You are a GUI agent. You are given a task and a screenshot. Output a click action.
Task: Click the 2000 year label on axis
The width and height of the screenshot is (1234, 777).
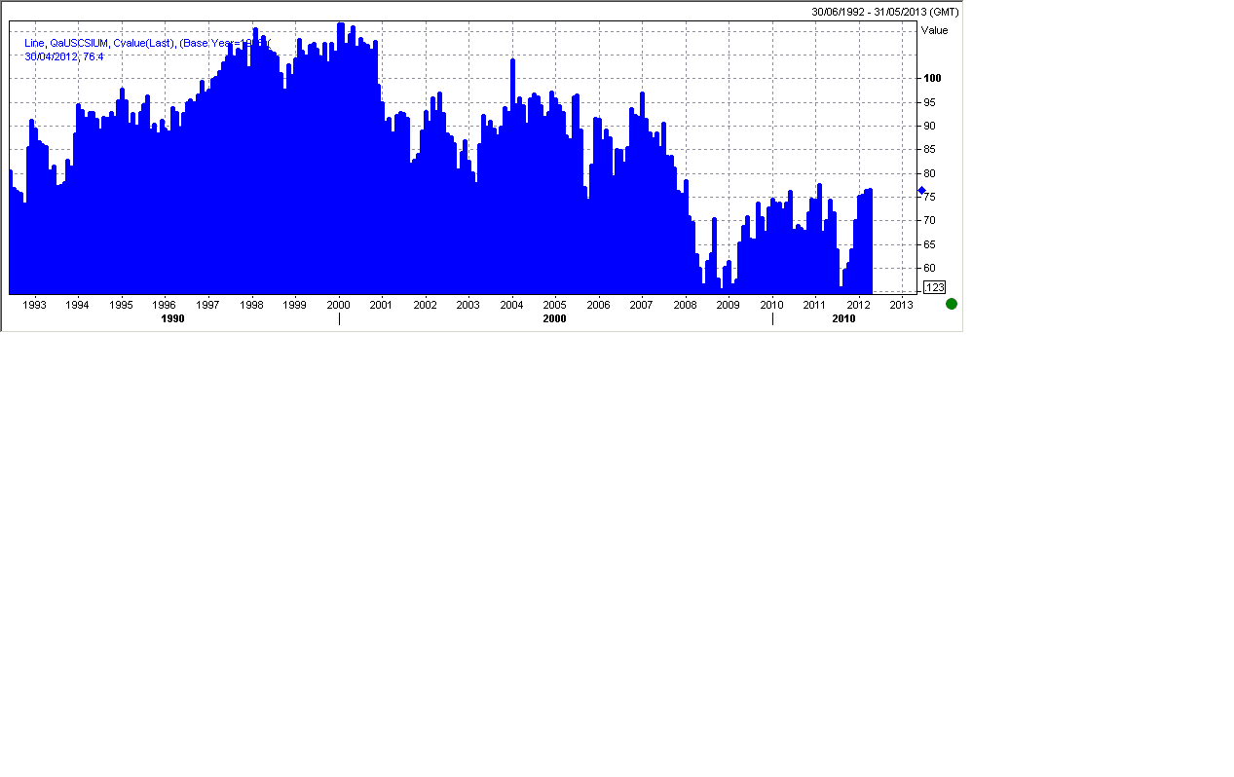pyautogui.click(x=338, y=305)
